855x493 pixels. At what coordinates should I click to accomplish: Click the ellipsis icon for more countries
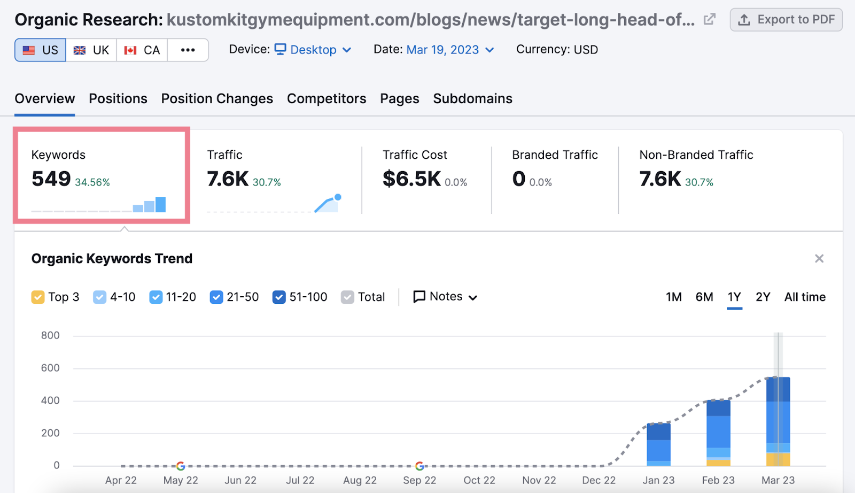coord(188,50)
